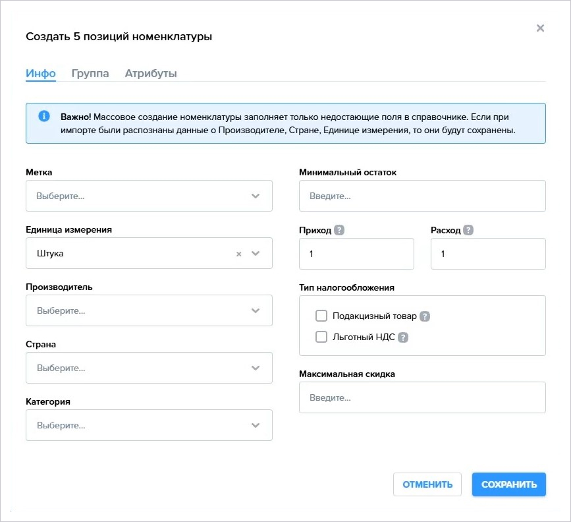This screenshot has height=522, width=571.
Task: Expand the Метка dropdown
Action: click(x=149, y=196)
